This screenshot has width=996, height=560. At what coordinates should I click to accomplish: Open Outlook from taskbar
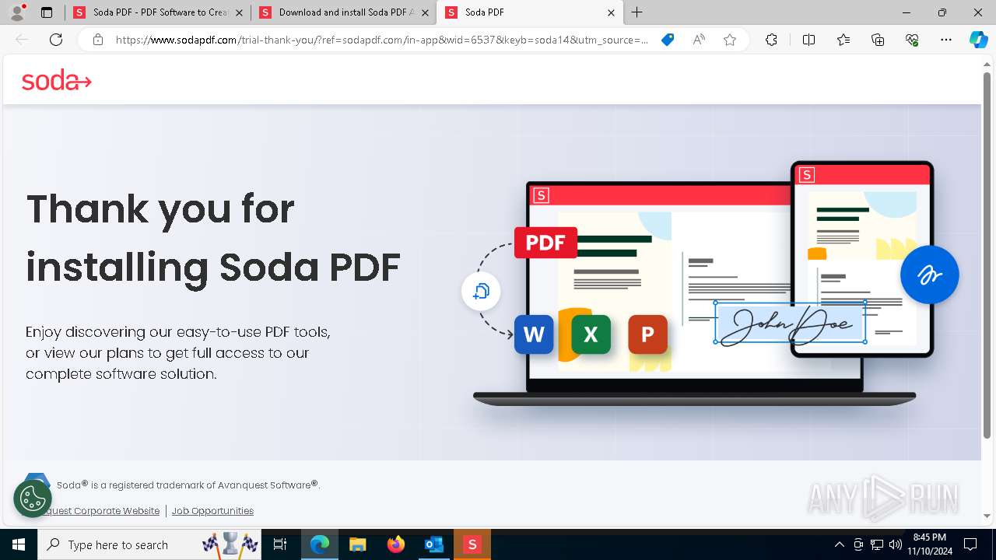pyautogui.click(x=433, y=544)
